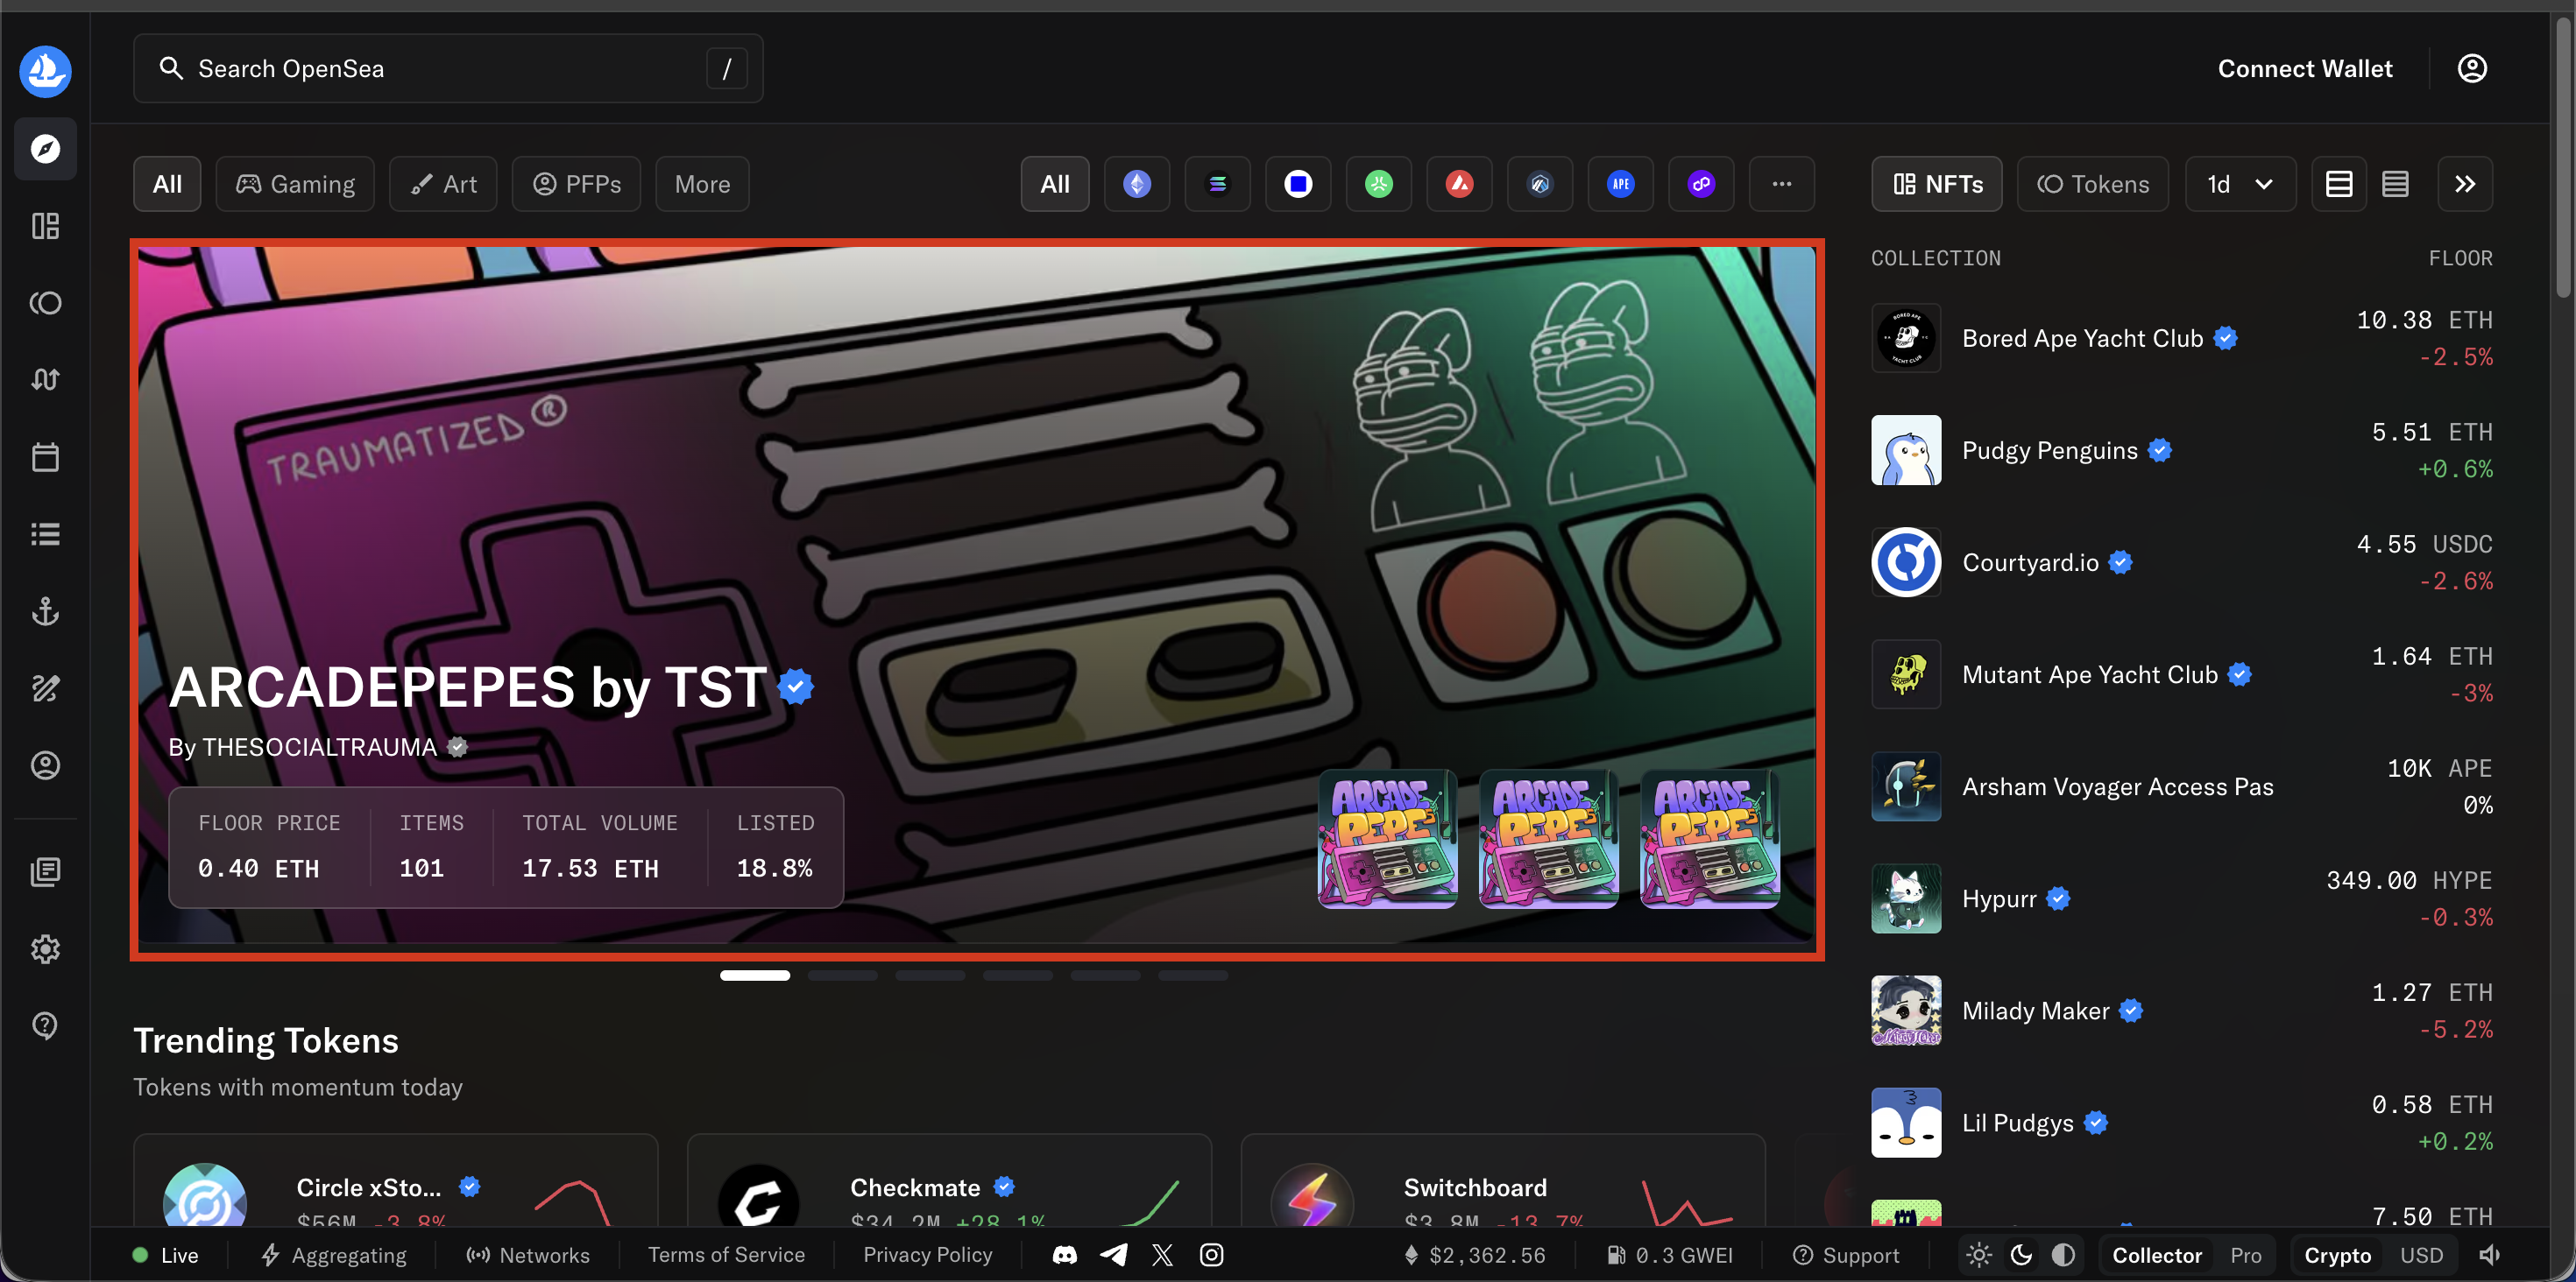
Task: Select Pro mode in the footer
Action: click(x=2246, y=1255)
